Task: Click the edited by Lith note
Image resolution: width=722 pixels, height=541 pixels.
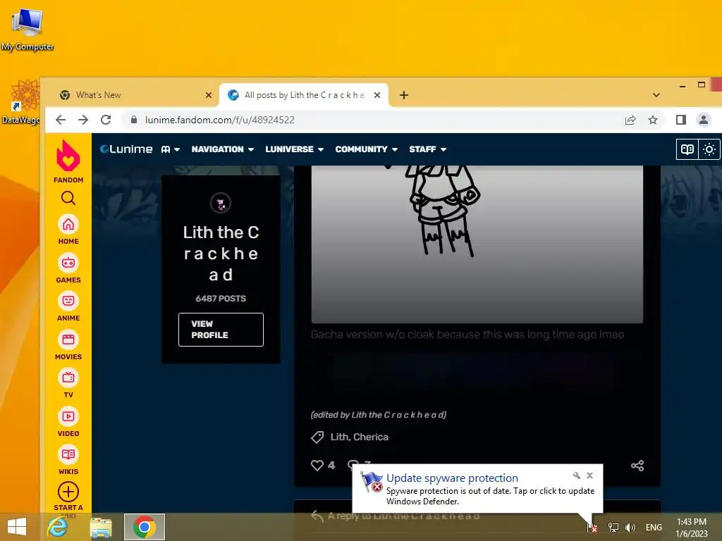Action: 379,415
